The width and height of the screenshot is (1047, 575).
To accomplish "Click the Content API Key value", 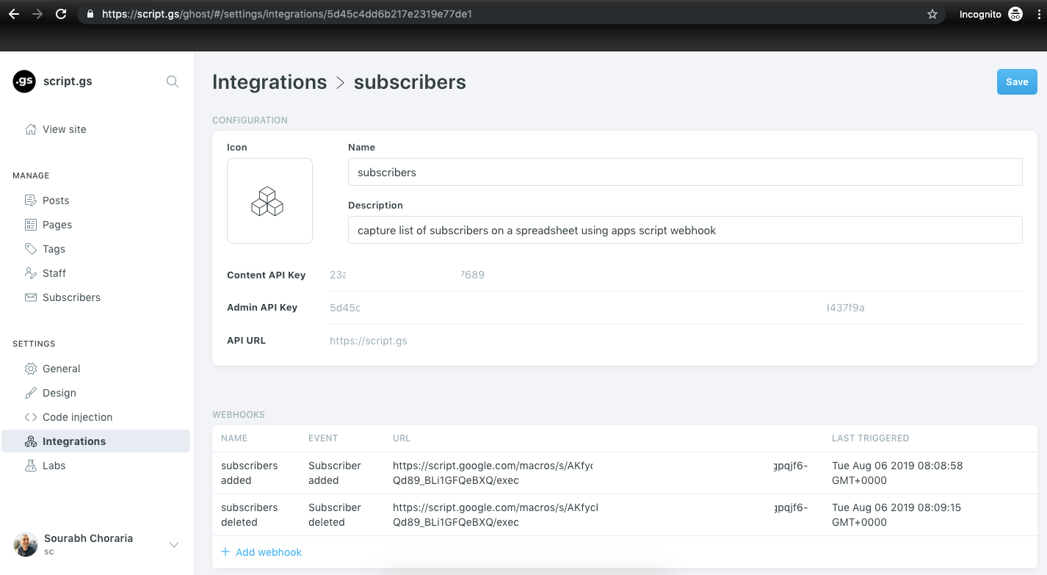I will [407, 275].
